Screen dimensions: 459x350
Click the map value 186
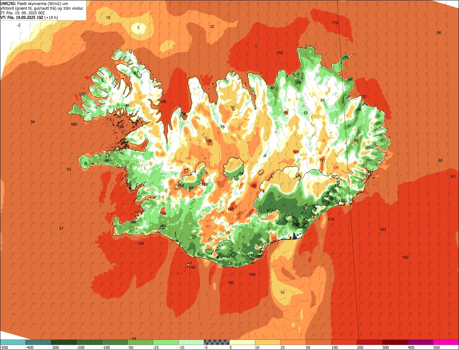pos(252,275)
